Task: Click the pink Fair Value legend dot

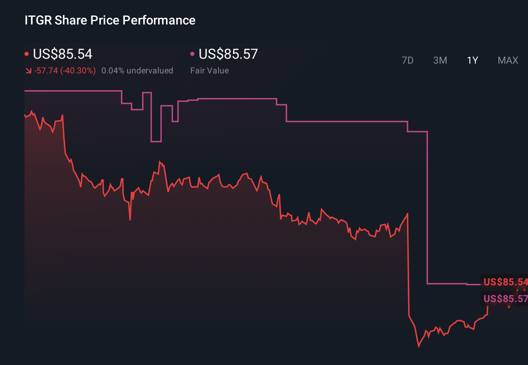Action: click(x=192, y=53)
